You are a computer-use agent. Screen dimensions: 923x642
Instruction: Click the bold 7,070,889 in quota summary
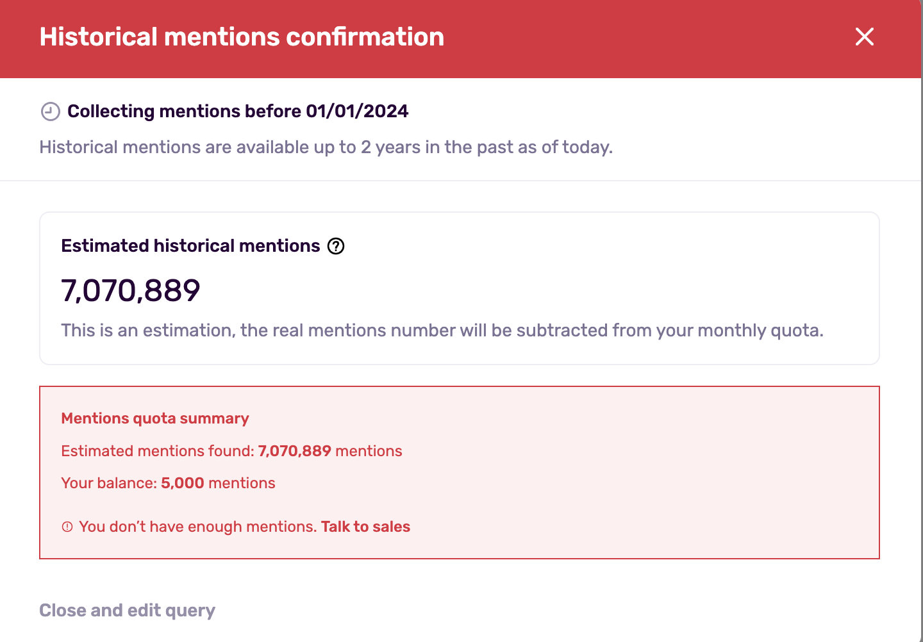pos(294,451)
